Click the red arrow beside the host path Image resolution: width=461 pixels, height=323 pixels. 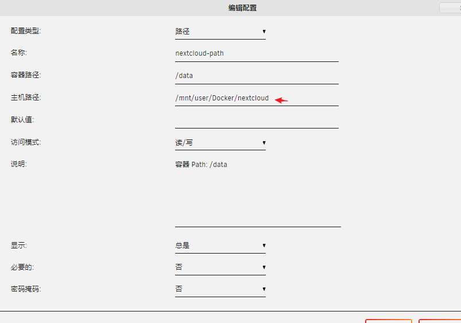coord(281,100)
